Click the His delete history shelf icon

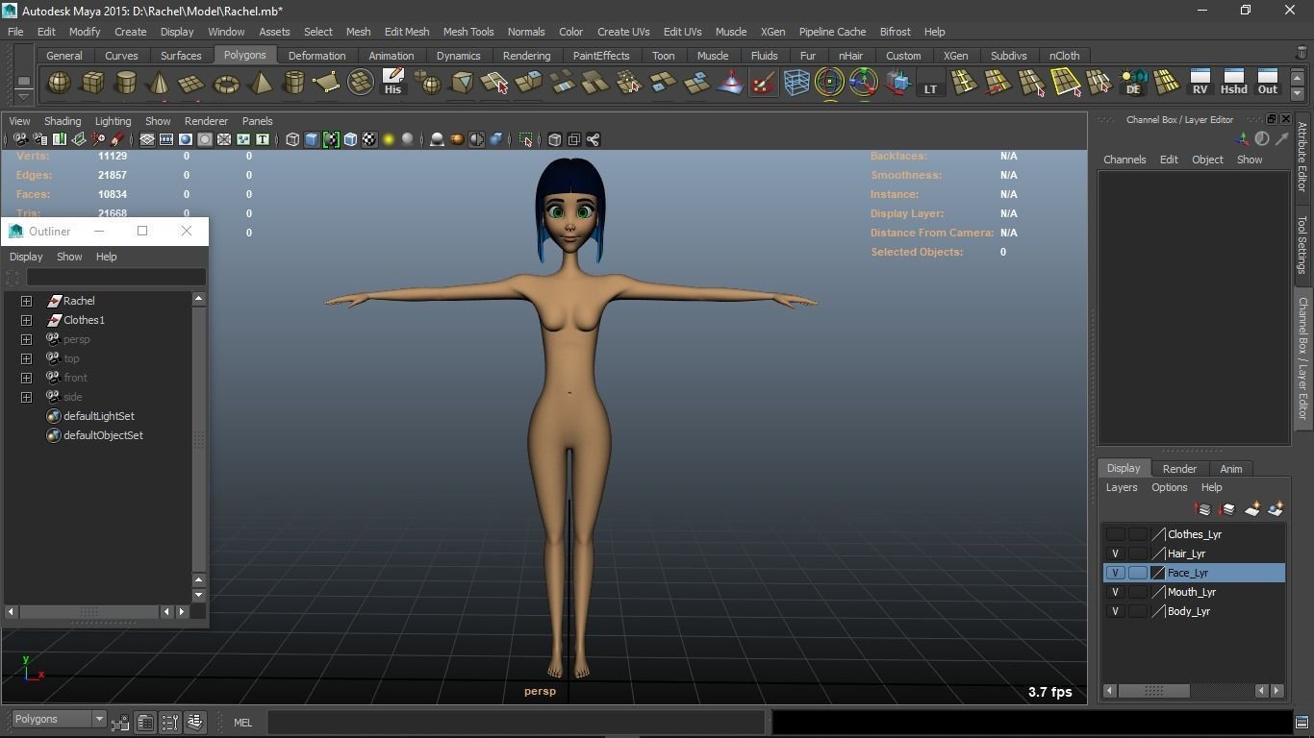point(392,82)
